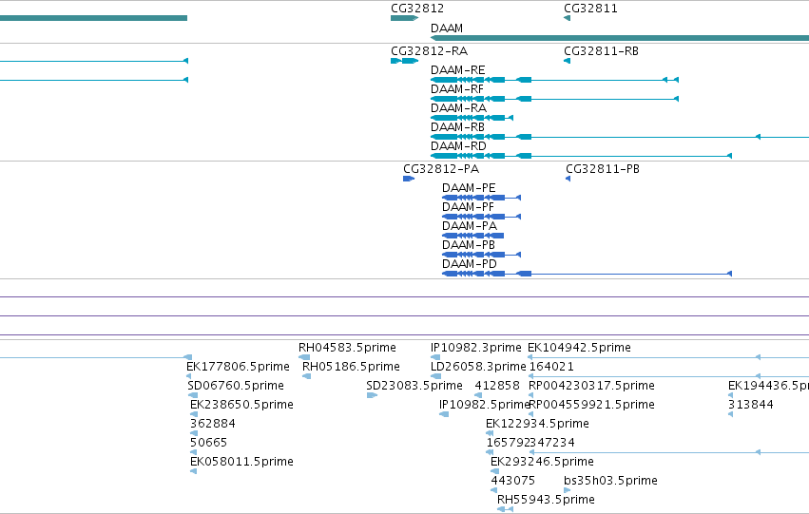This screenshot has height=514, width=809.
Task: Select the RP004559921.5prime EST label
Action: 592,406
